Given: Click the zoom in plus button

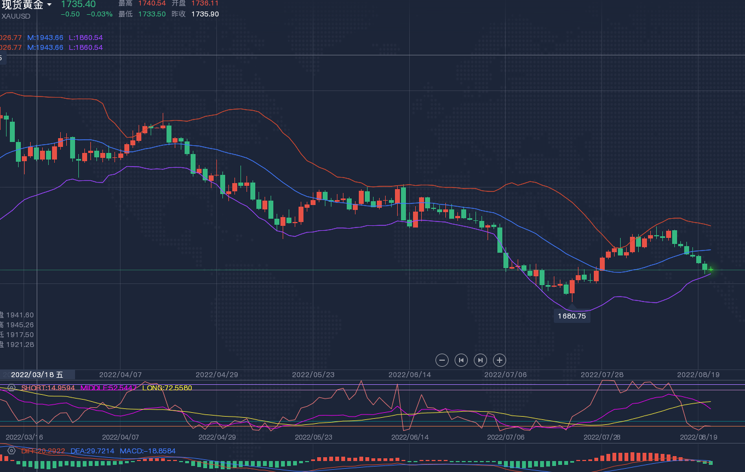Looking at the screenshot, I should click(499, 360).
